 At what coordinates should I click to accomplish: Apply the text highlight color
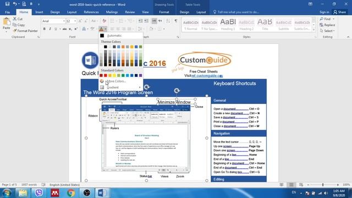point(92,29)
